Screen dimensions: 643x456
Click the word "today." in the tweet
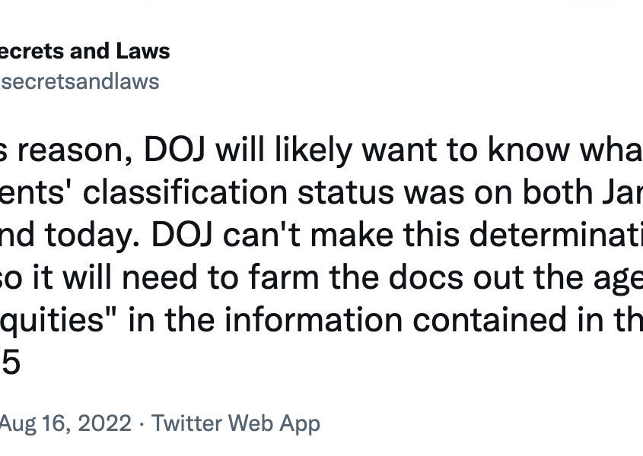click(92, 236)
